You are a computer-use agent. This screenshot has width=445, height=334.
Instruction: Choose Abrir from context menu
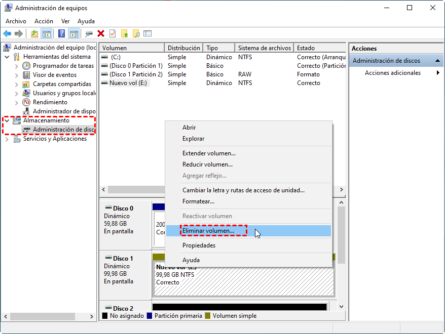pyautogui.click(x=248, y=128)
